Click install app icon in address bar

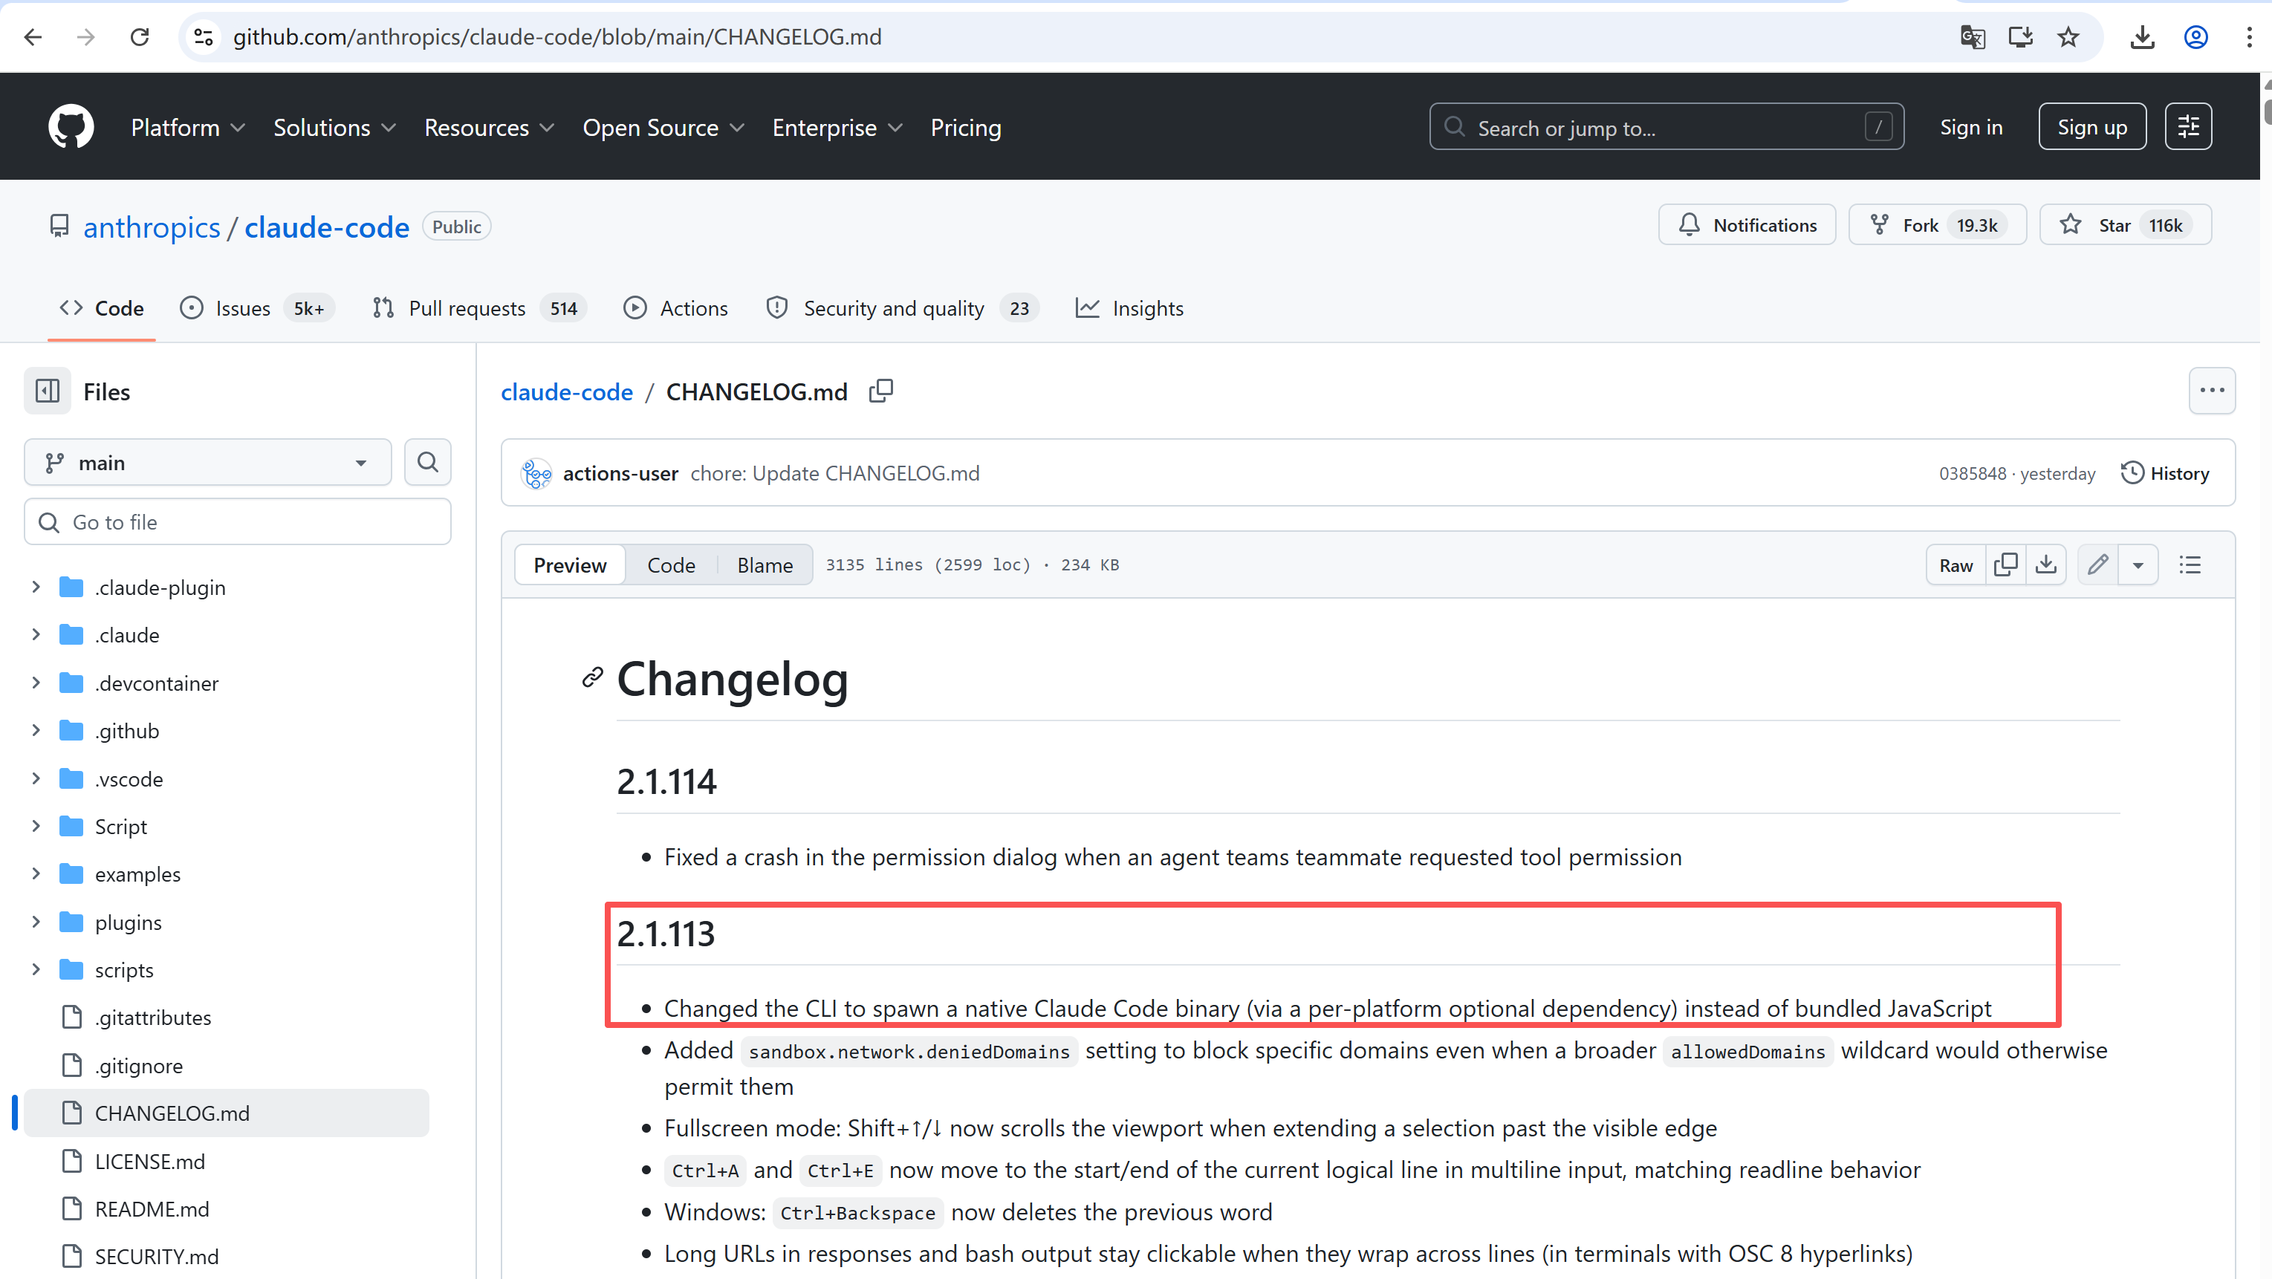(2019, 37)
